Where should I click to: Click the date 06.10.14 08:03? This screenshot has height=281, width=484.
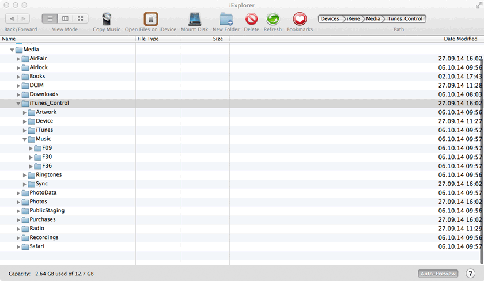tap(460, 94)
